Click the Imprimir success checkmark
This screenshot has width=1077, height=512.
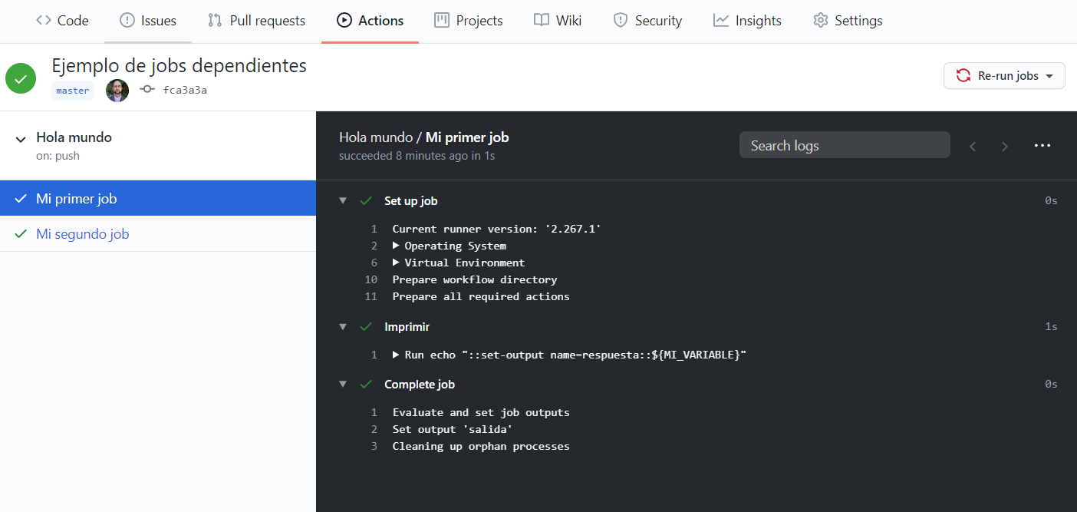point(366,327)
